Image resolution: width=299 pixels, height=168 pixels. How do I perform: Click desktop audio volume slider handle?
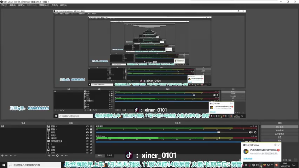[x=219, y=132]
